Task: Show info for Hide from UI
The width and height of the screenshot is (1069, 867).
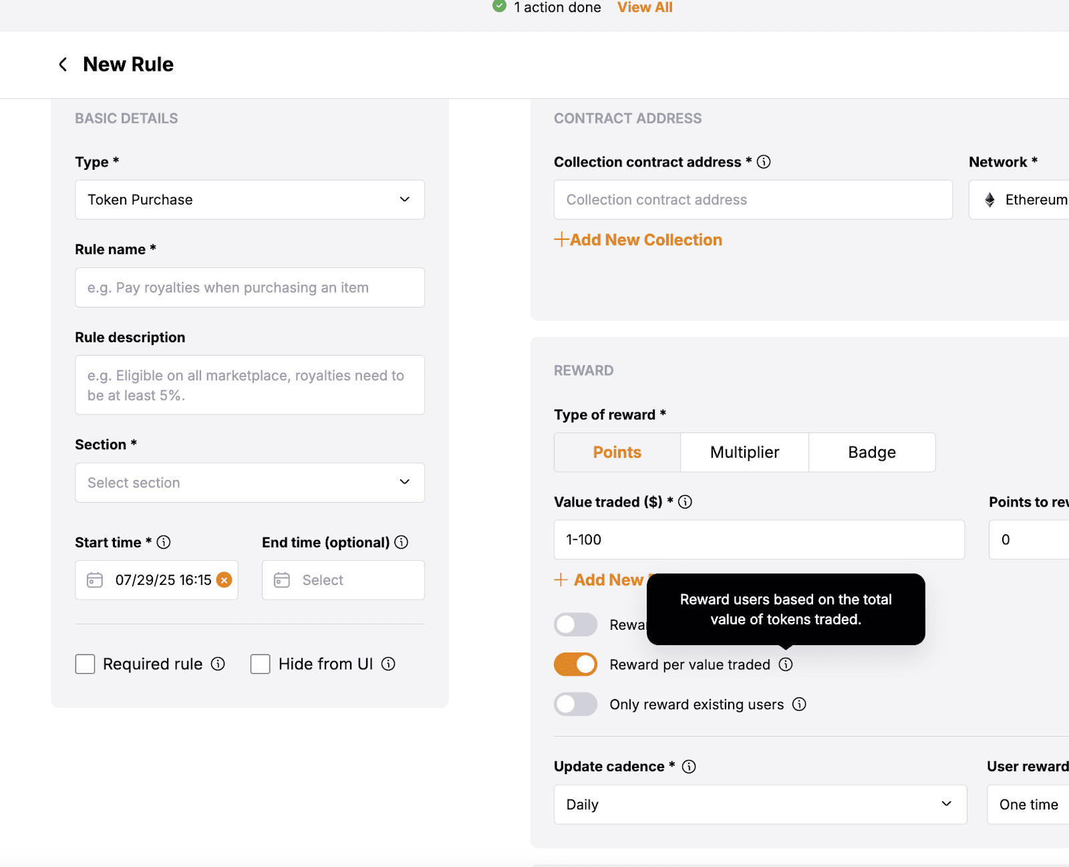Action: 388,664
